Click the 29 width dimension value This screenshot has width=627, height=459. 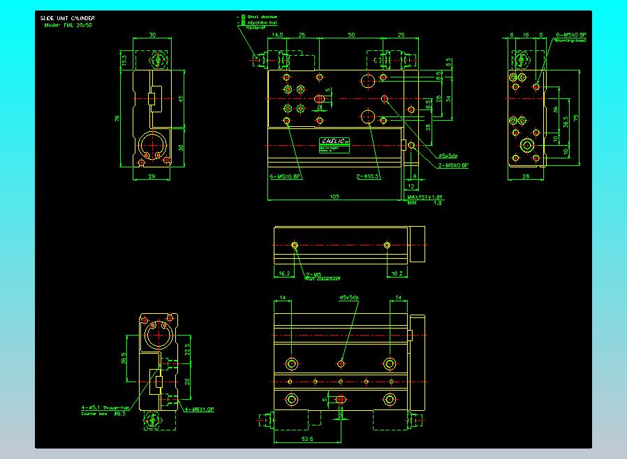pyautogui.click(x=152, y=176)
